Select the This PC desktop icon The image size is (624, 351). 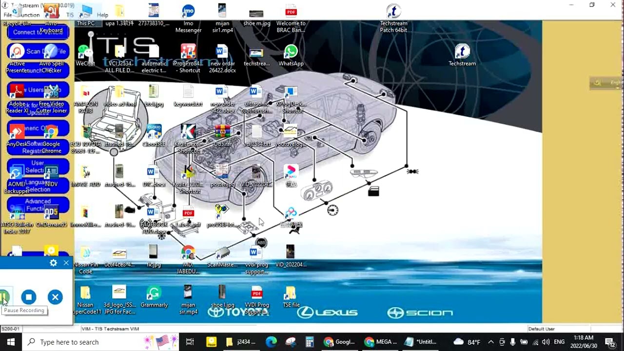pyautogui.click(x=86, y=15)
